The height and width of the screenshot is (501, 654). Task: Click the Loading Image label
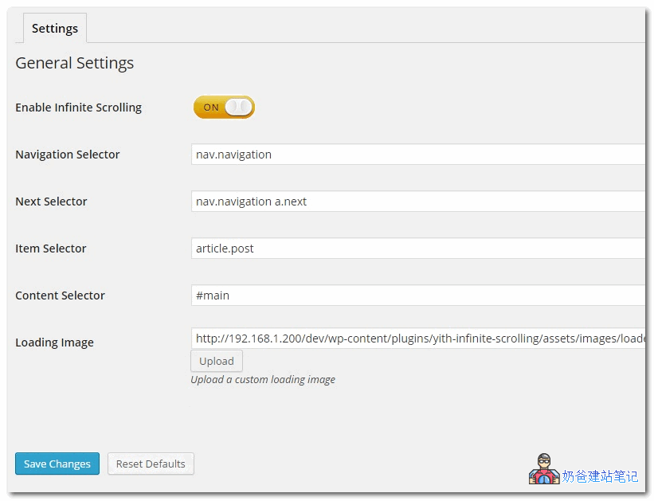54,342
